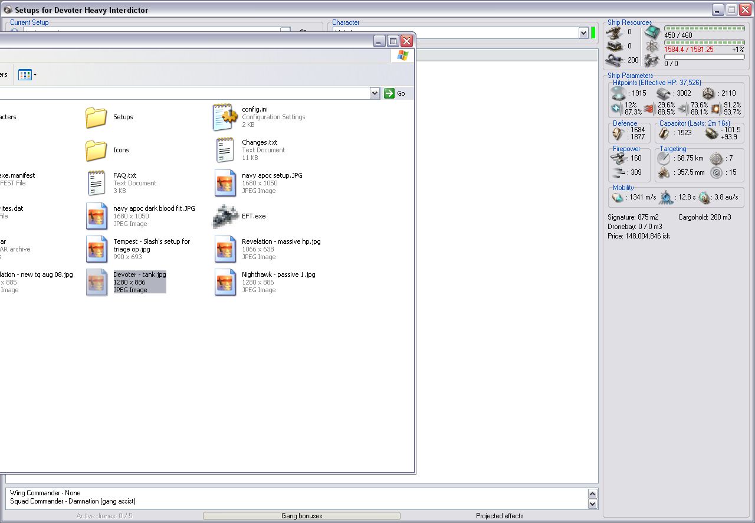Maximize the Explorer window
Screen dimensions: 755x523
tap(393, 41)
